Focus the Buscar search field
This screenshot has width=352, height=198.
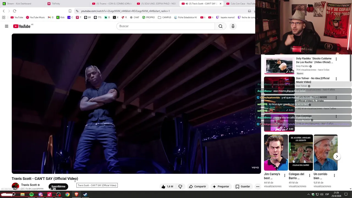click(x=166, y=26)
